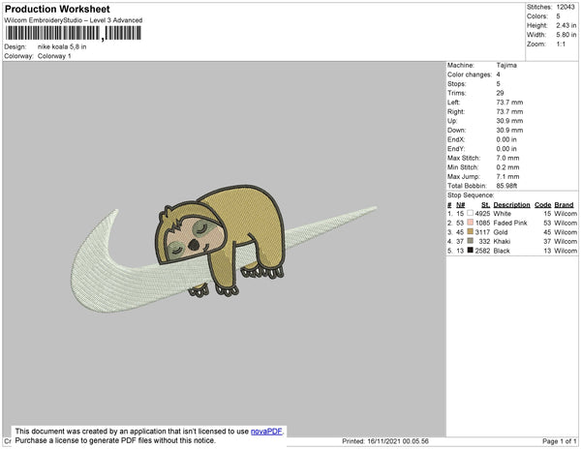The image size is (581, 449).
Task: Click the 'Faded Pink' description text
Action: point(510,223)
